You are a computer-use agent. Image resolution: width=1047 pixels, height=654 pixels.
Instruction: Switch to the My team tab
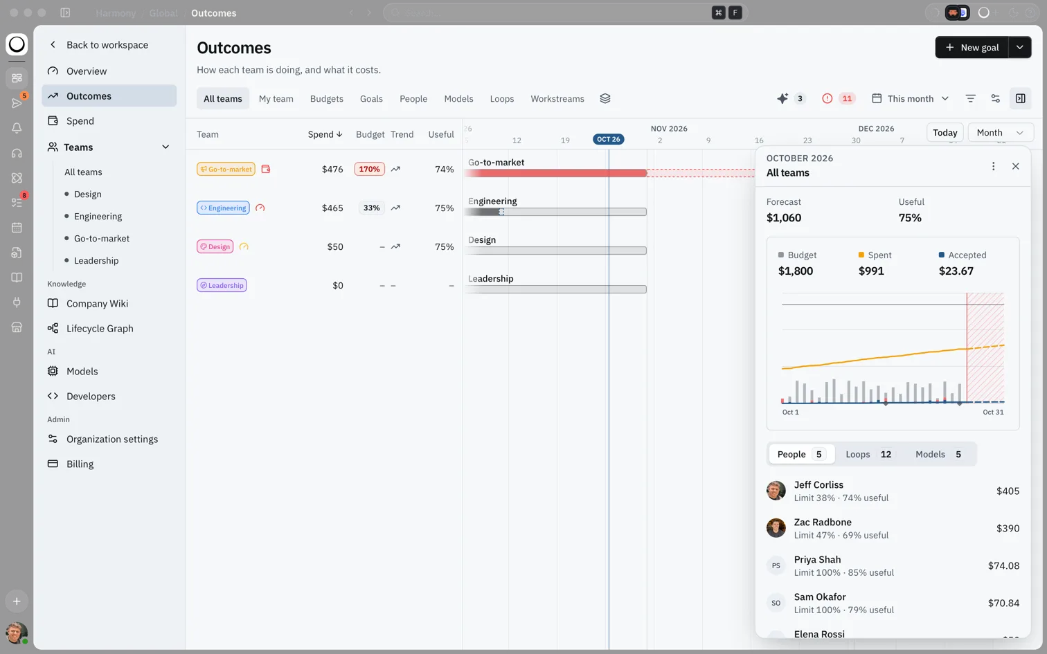276,99
